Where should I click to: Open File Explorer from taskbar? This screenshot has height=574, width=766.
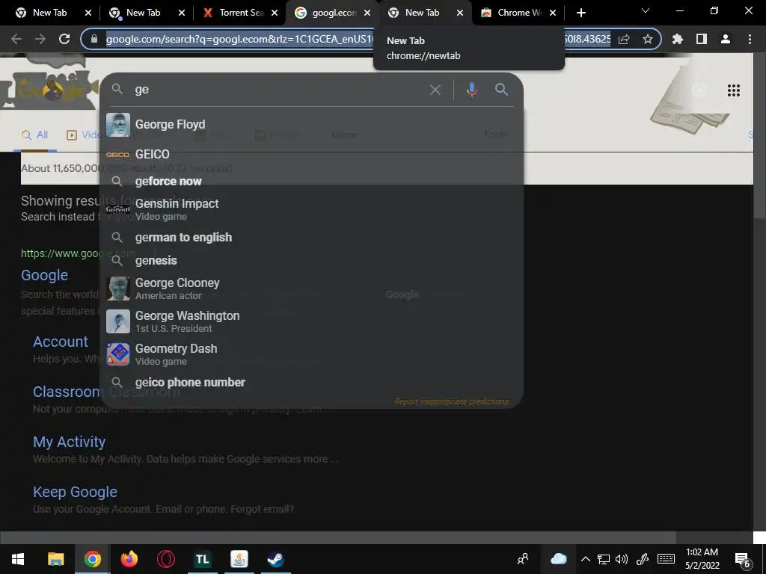tap(55, 559)
